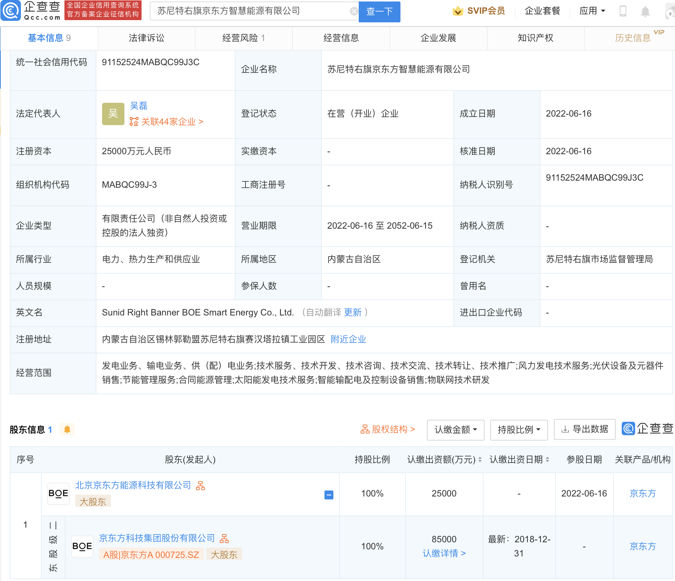Open 企业套餐 in the header
675x581 pixels.
(x=542, y=11)
